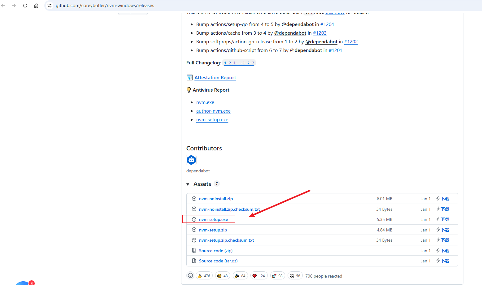Image resolution: width=482 pixels, height=285 pixels.
Task: Click the package icon beside nvm-noinstall.zip.checksum.txt
Action: click(x=194, y=209)
